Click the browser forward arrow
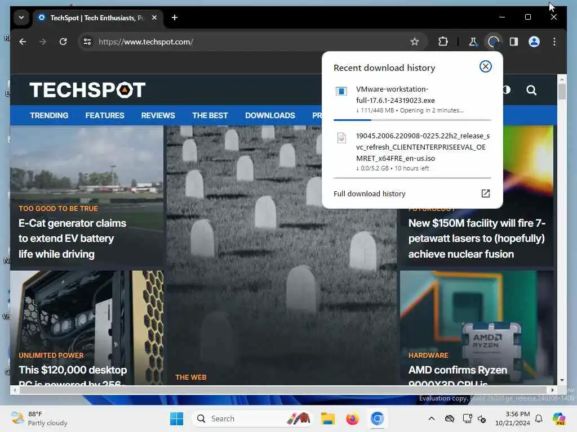The width and height of the screenshot is (577, 432). point(43,42)
